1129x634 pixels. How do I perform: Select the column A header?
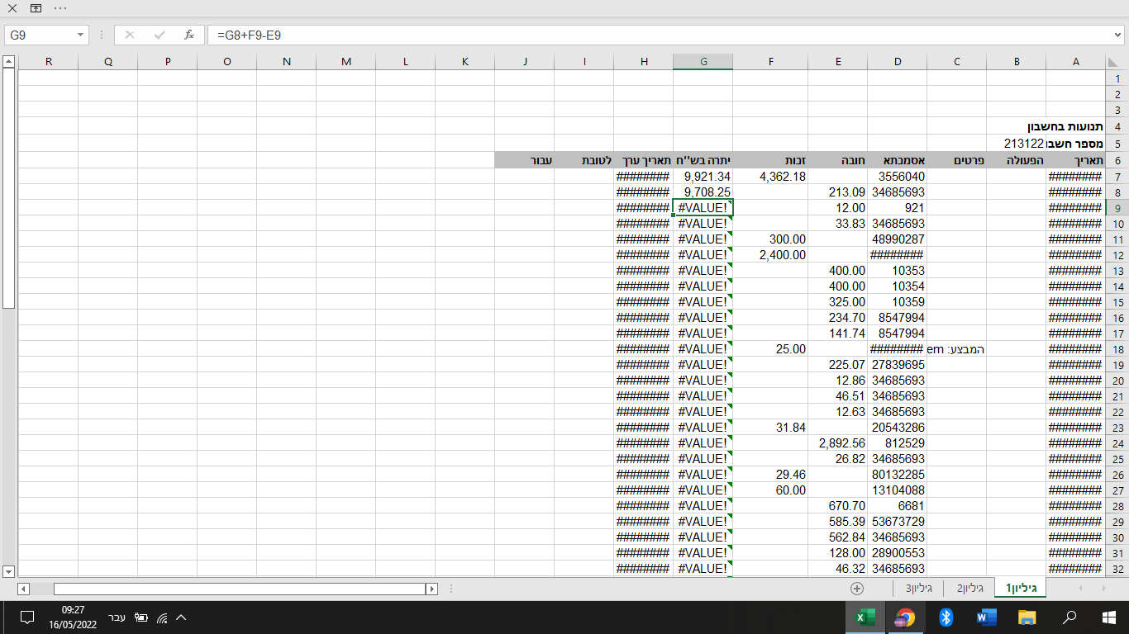1076,62
